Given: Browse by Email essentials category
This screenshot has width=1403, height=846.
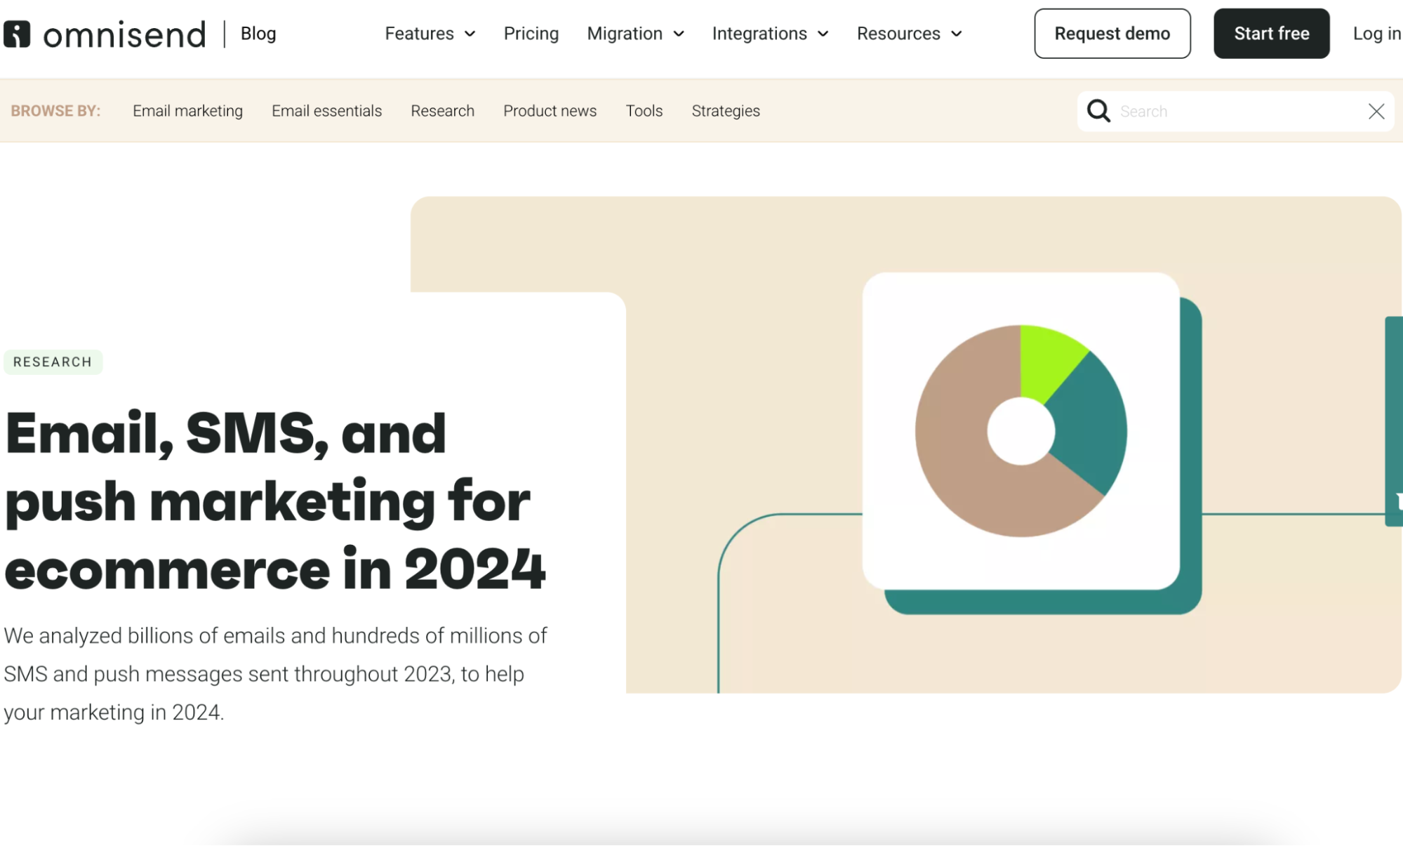Looking at the screenshot, I should point(326,111).
